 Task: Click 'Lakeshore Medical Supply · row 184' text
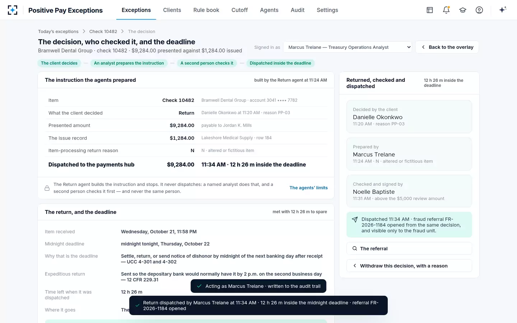pyautogui.click(x=237, y=138)
